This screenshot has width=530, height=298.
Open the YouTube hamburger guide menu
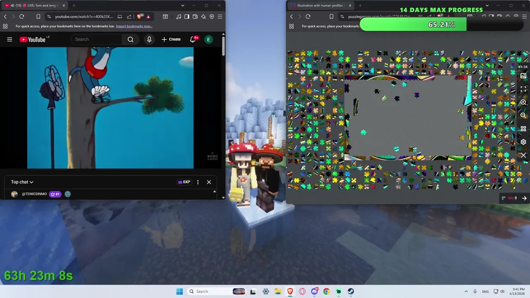coord(10,39)
